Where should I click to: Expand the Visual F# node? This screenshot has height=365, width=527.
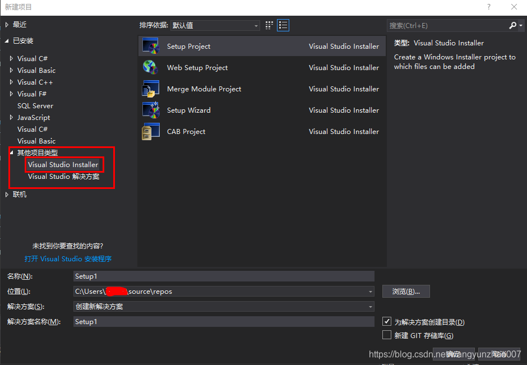(11, 94)
